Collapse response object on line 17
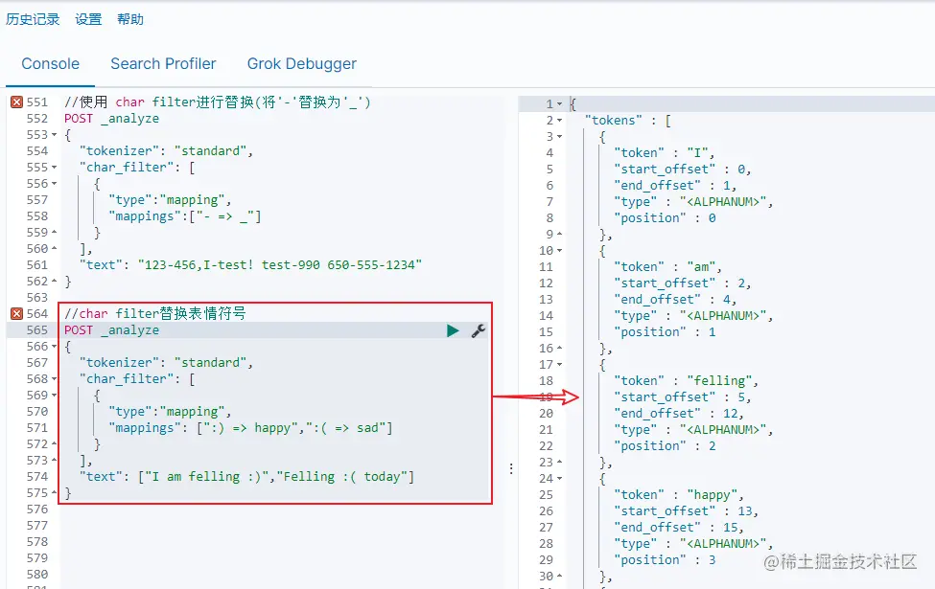Image resolution: width=935 pixels, height=589 pixels. [x=559, y=365]
